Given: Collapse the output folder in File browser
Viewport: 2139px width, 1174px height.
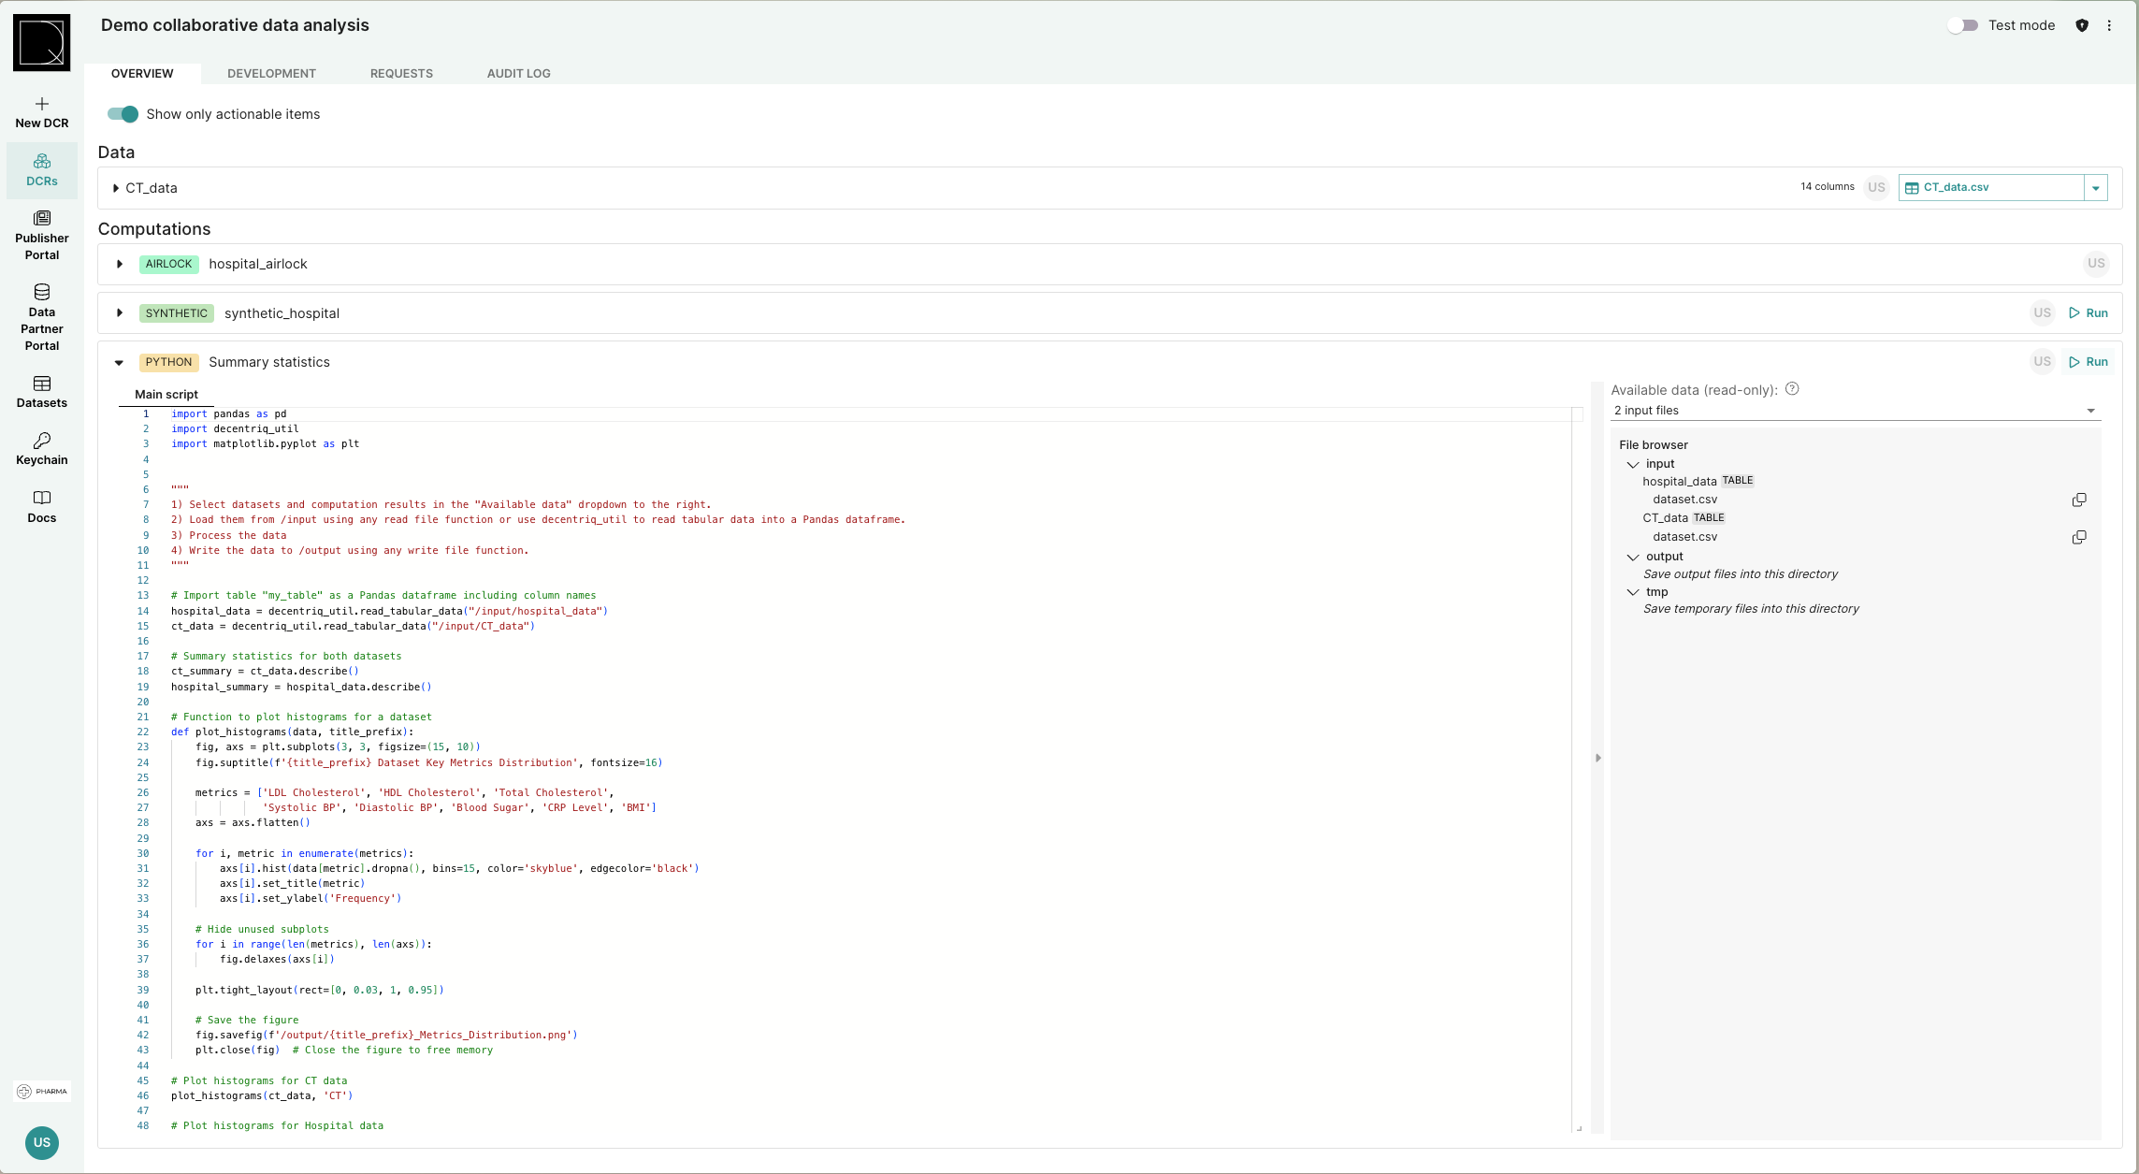Looking at the screenshot, I should (1633, 557).
